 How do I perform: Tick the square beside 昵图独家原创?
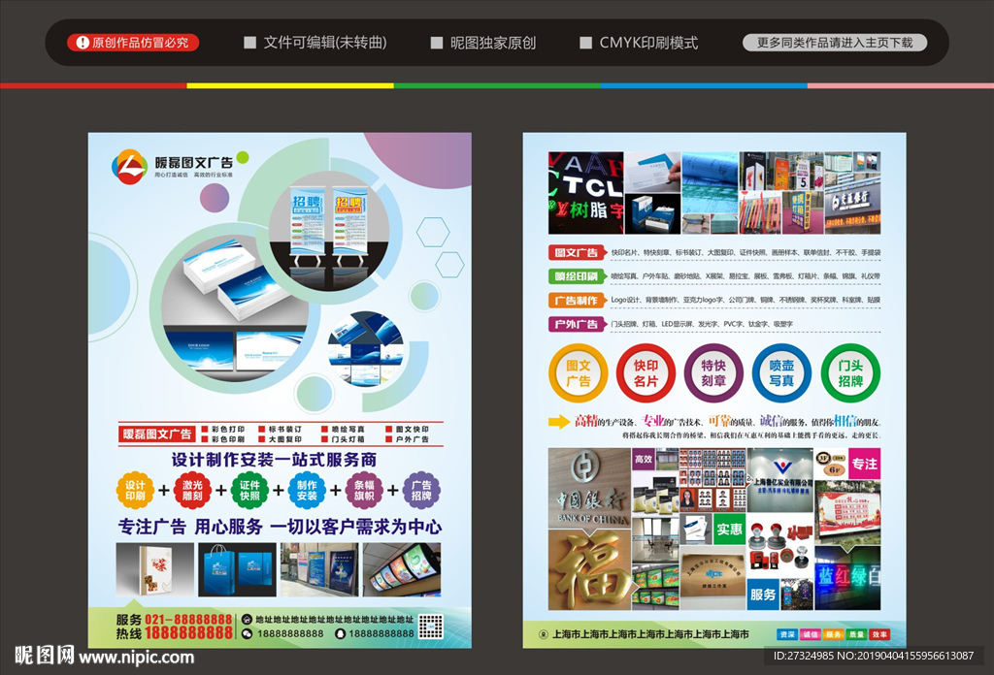436,43
